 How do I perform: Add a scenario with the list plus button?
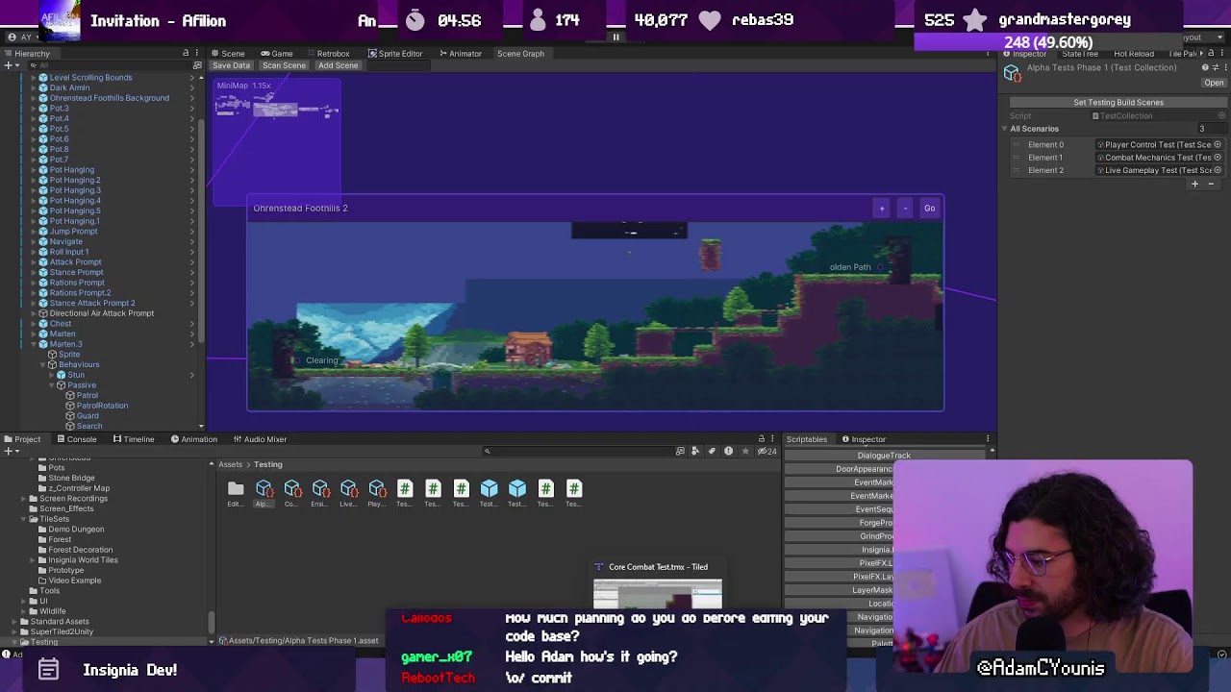pos(1195,184)
